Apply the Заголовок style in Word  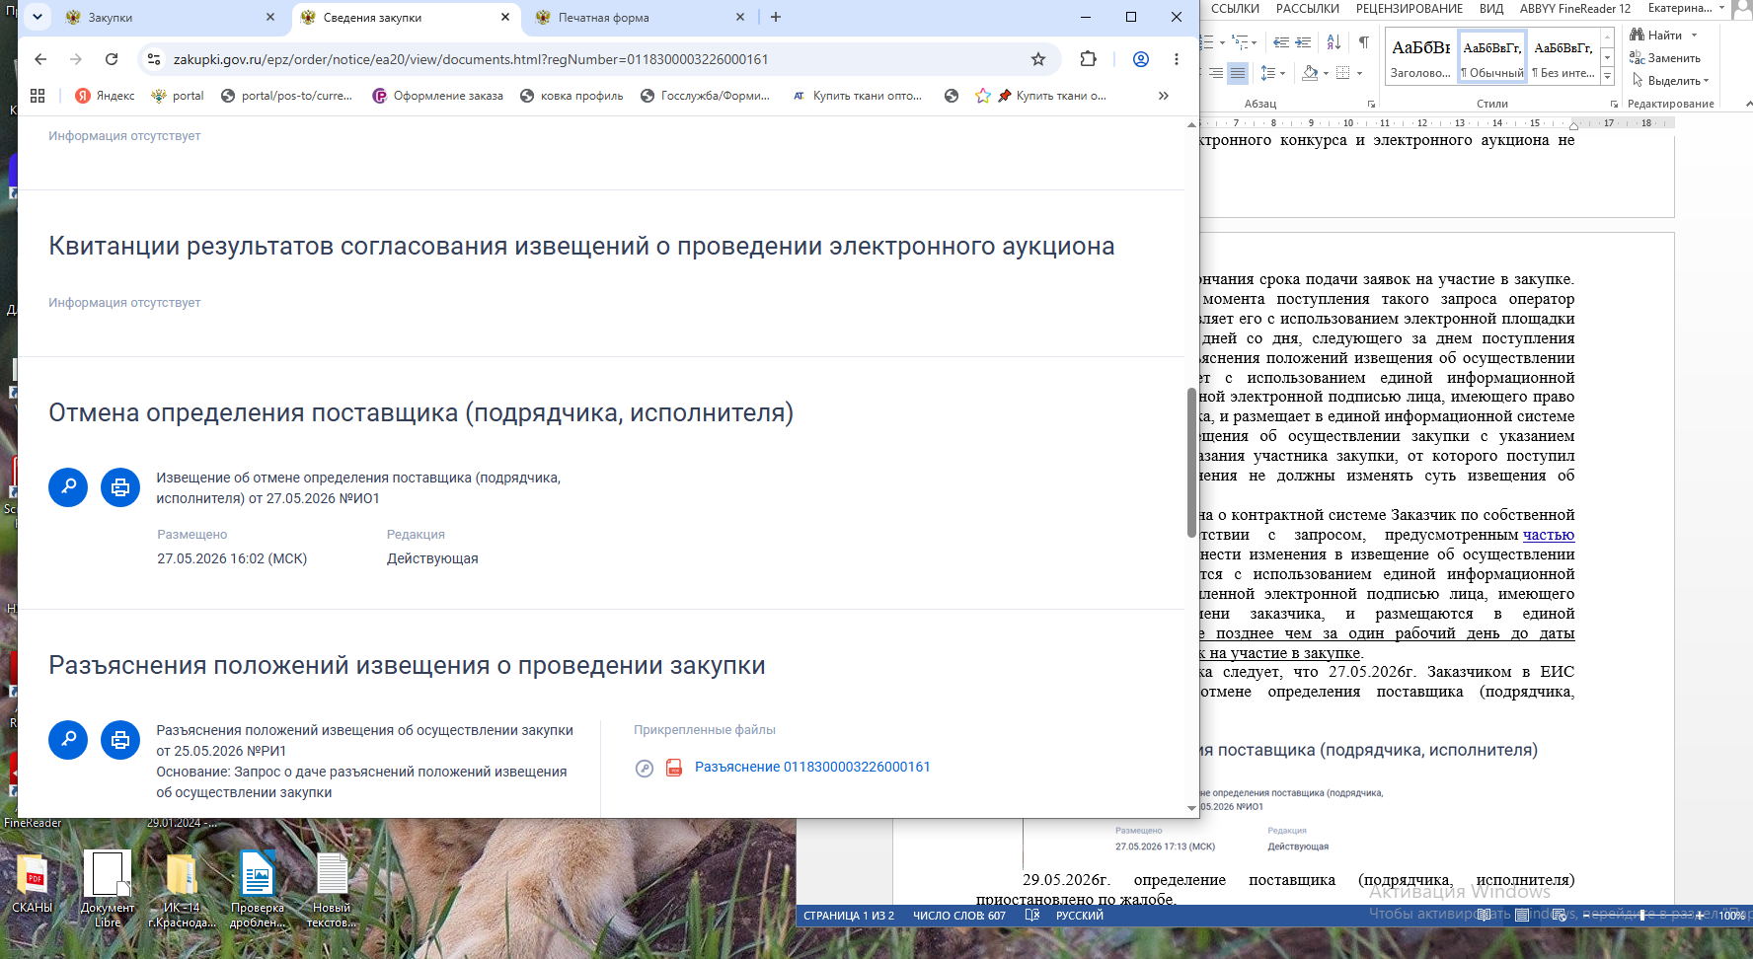pyautogui.click(x=1420, y=57)
